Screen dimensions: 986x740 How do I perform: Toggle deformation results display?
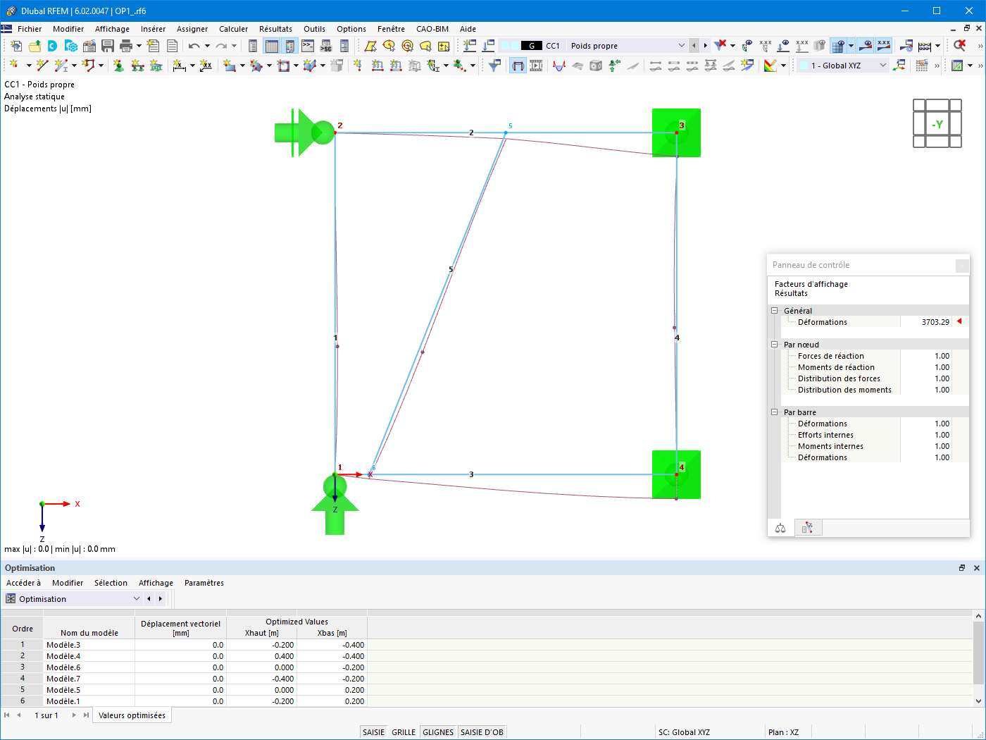point(518,66)
